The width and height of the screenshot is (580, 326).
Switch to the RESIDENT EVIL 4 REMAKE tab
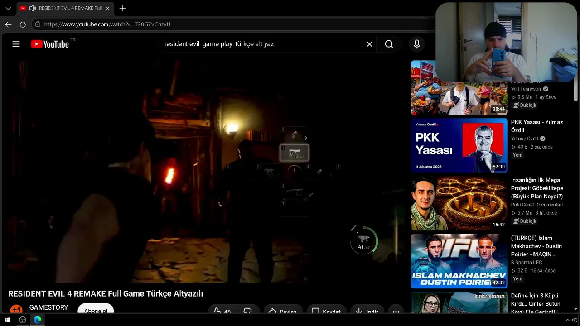65,8
